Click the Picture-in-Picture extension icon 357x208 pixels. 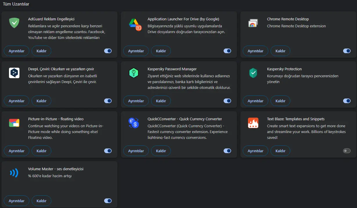[14, 123]
